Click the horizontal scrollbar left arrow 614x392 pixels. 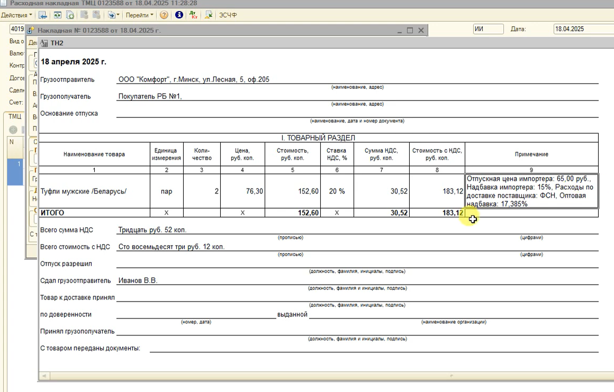pos(44,376)
